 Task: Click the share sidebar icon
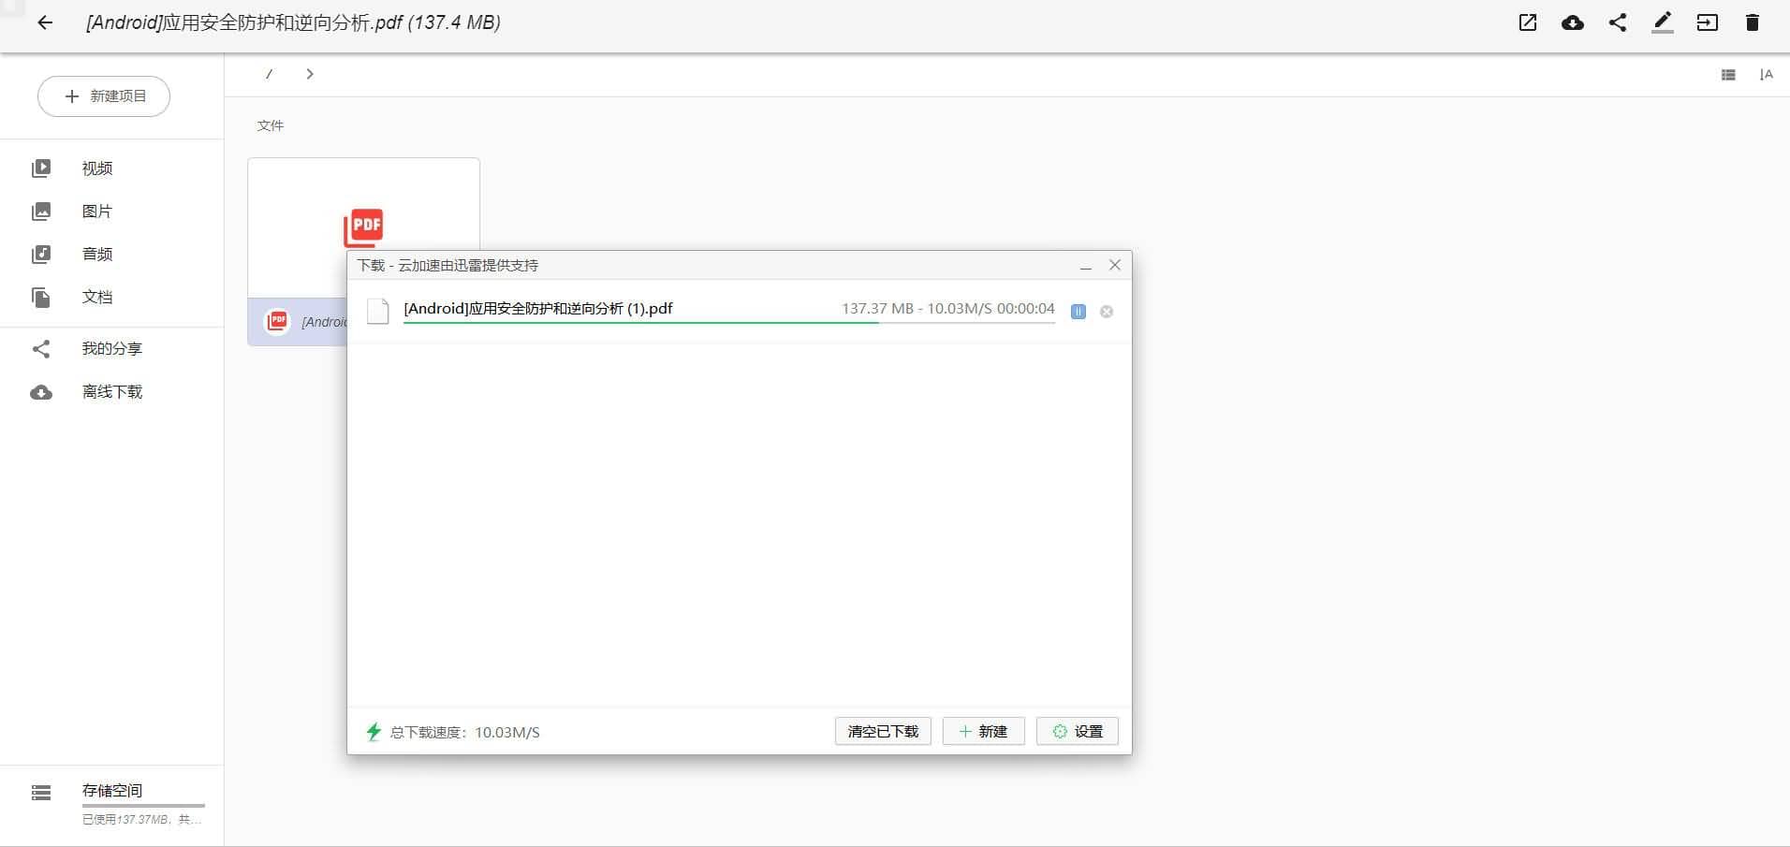(41, 349)
